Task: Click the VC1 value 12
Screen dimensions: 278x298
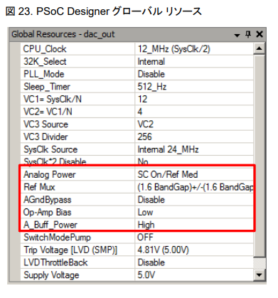Action: (142, 100)
